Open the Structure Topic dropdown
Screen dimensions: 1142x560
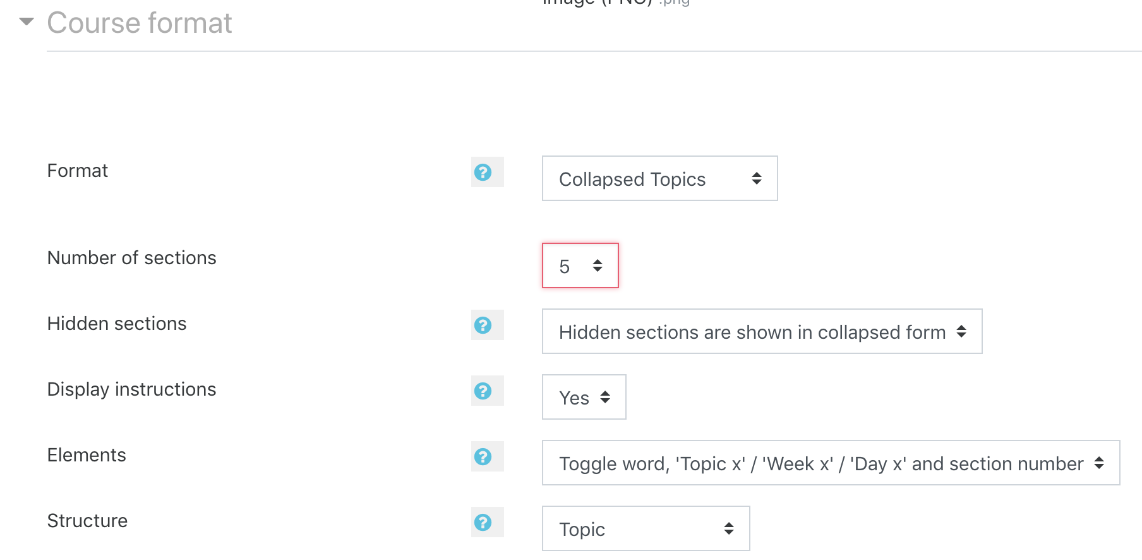click(x=646, y=529)
